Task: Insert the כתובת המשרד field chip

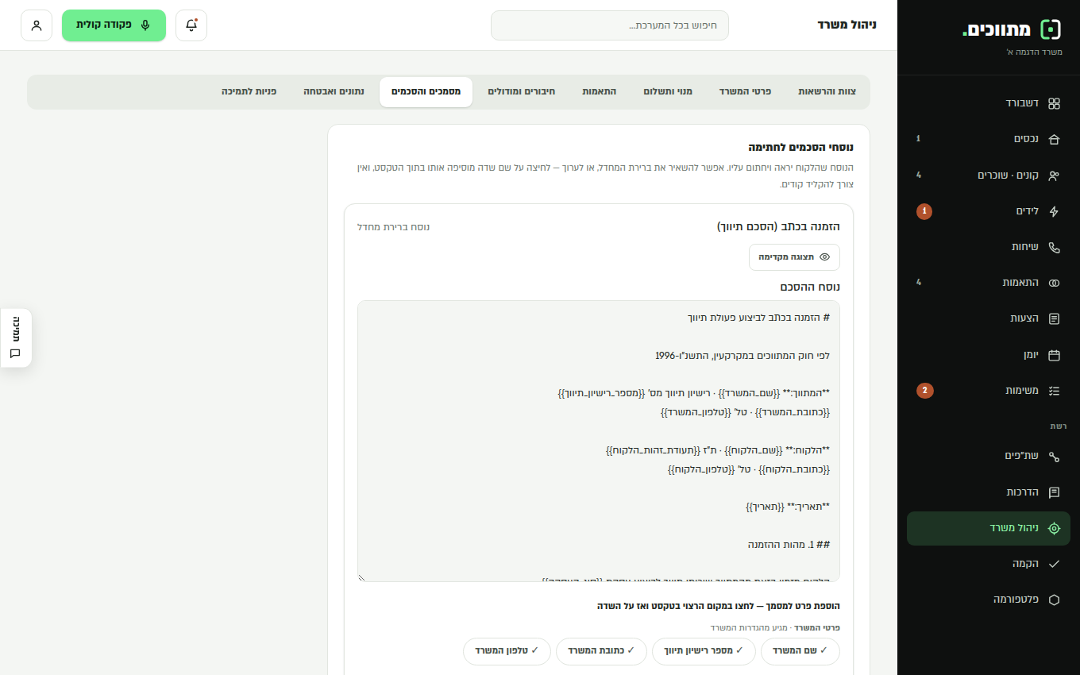Action: tap(601, 651)
